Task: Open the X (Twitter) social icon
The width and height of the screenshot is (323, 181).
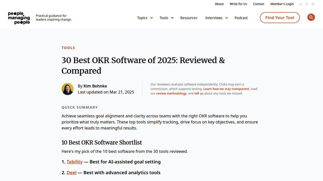Action: [x=307, y=4]
